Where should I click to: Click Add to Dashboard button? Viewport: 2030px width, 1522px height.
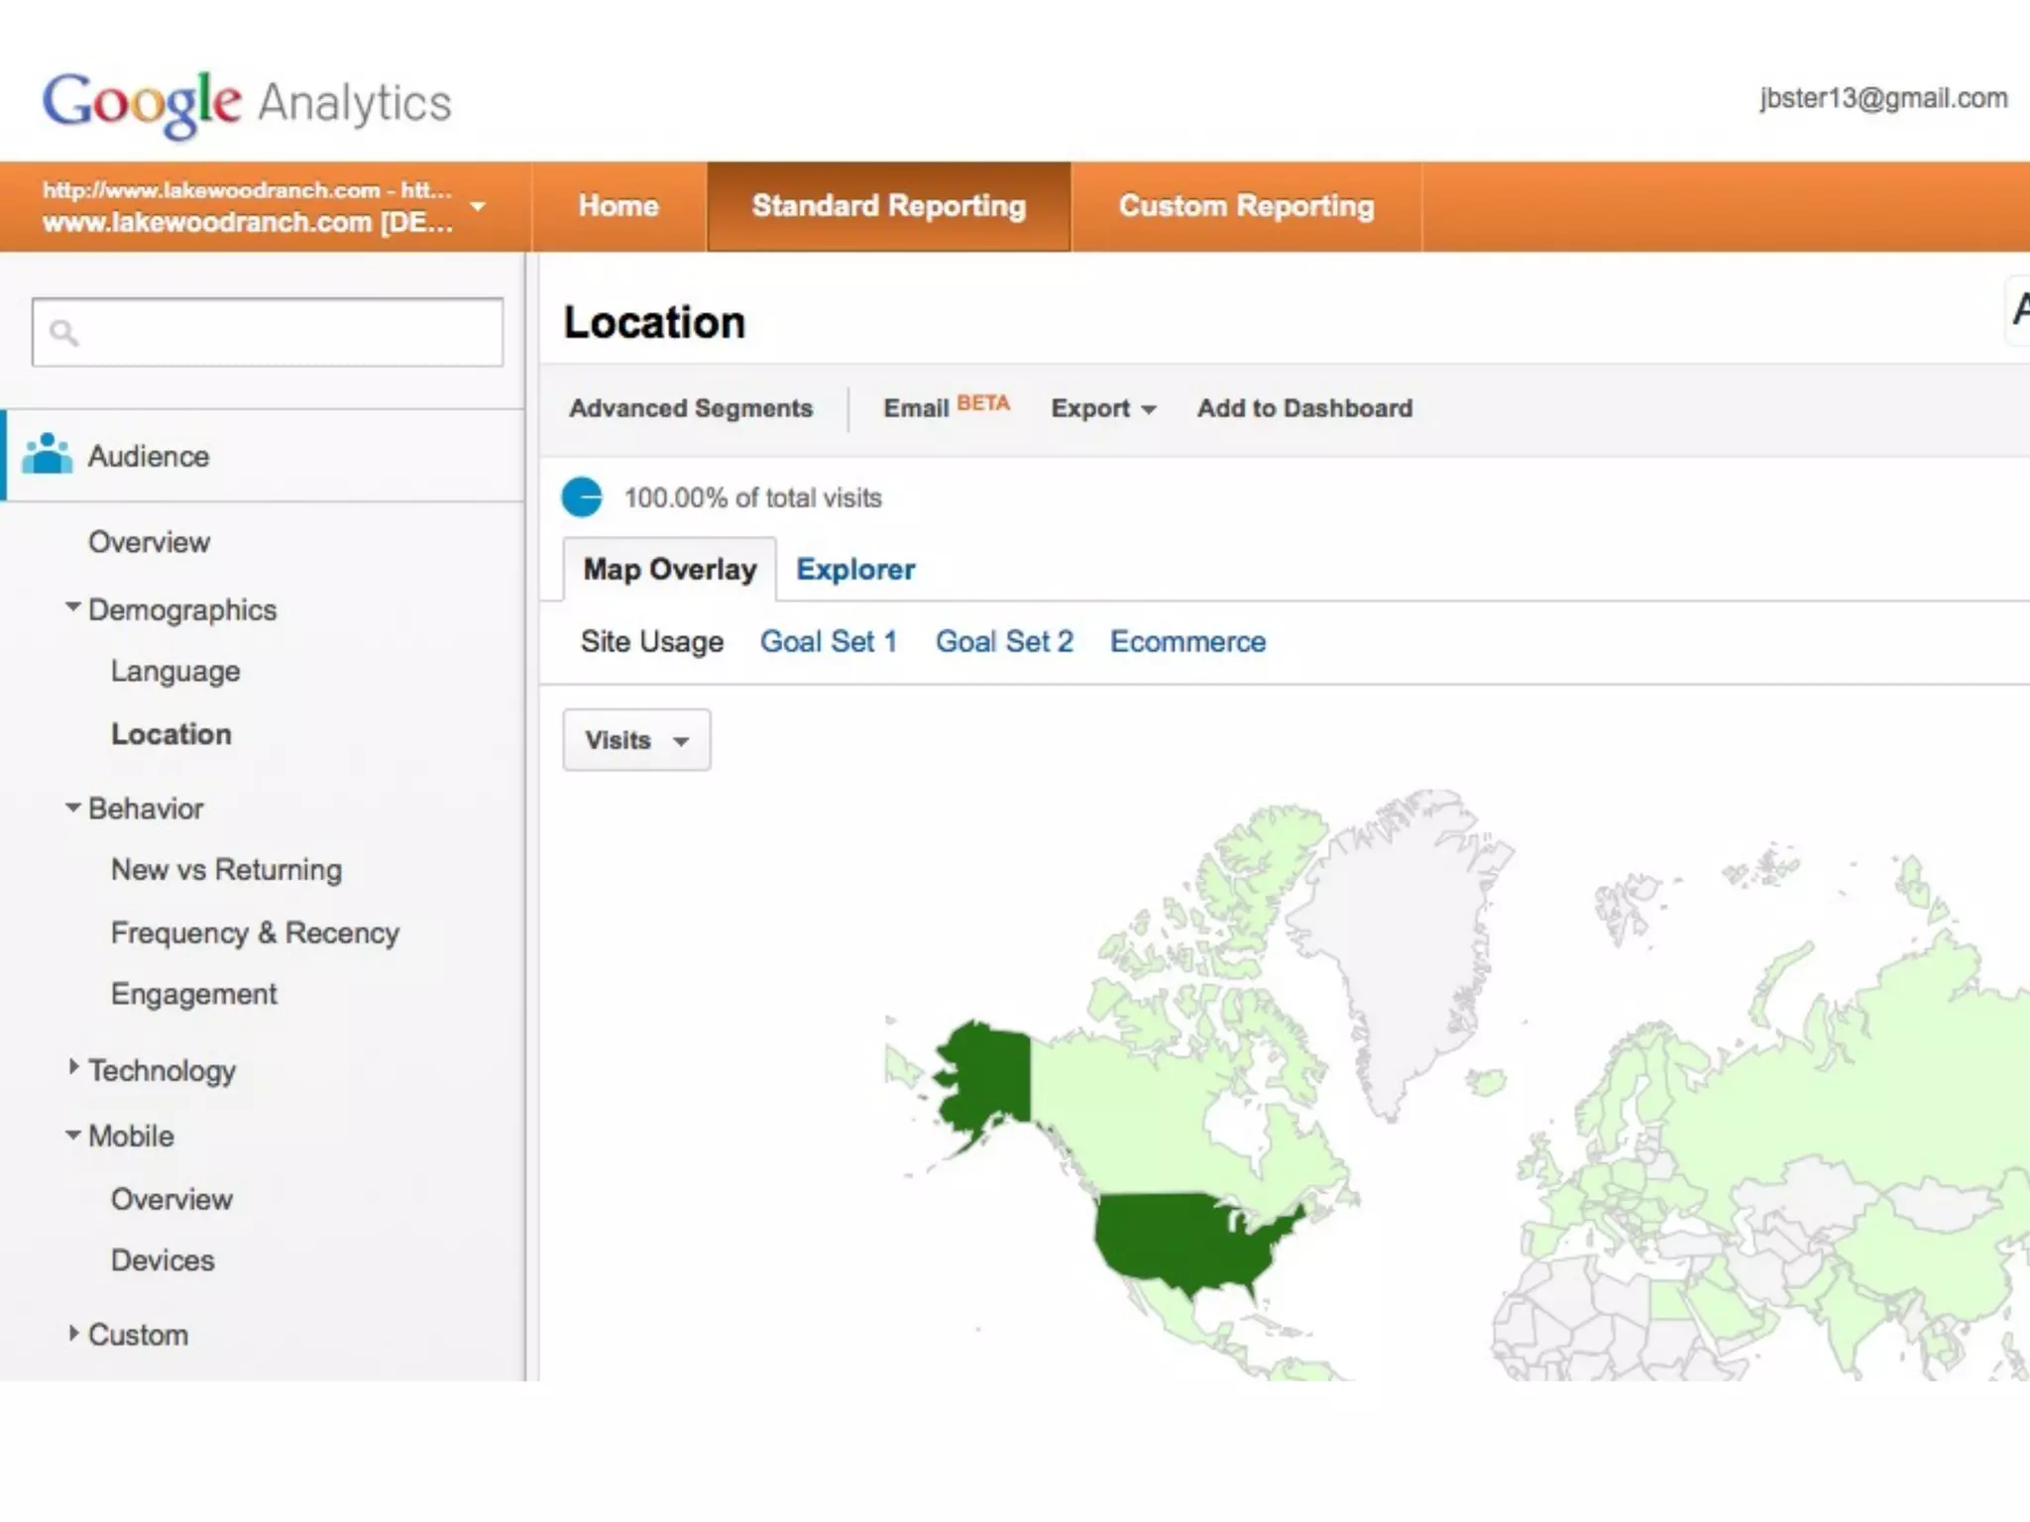tap(1304, 408)
